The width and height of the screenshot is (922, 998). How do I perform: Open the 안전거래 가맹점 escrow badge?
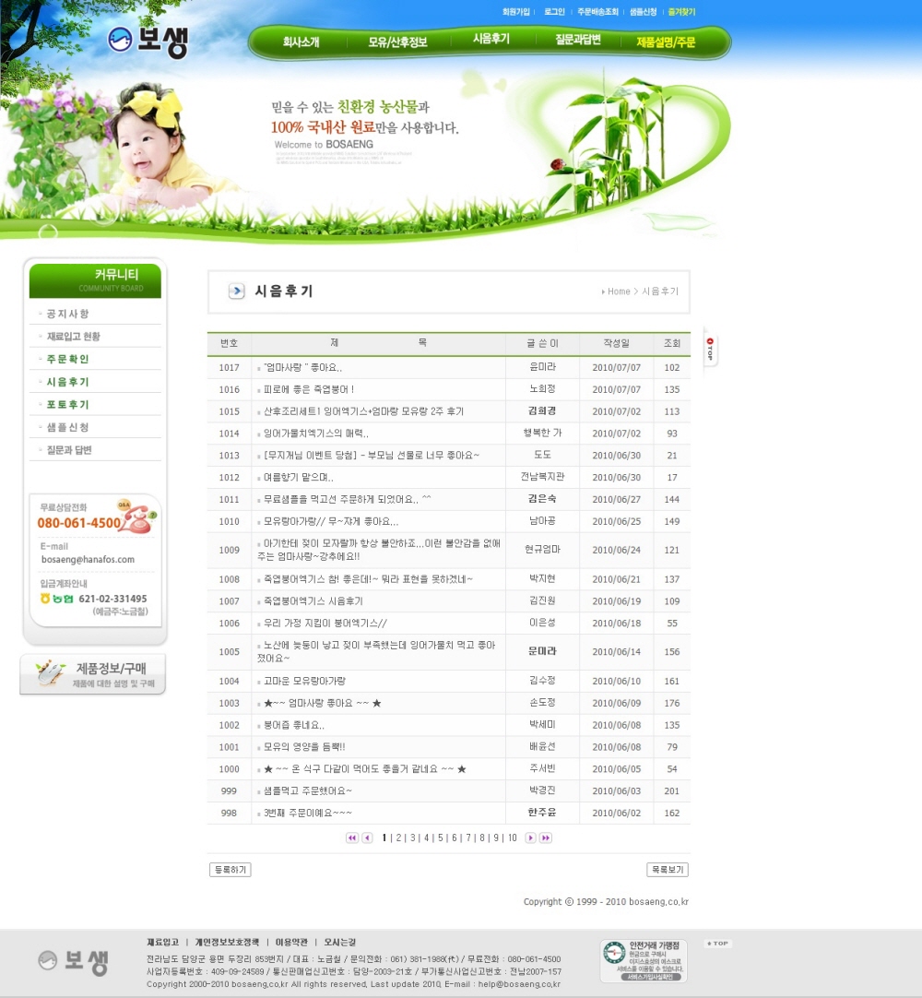pyautogui.click(x=644, y=960)
